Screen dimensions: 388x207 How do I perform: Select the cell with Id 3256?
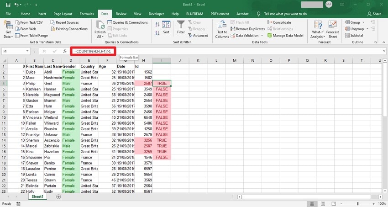143,140
